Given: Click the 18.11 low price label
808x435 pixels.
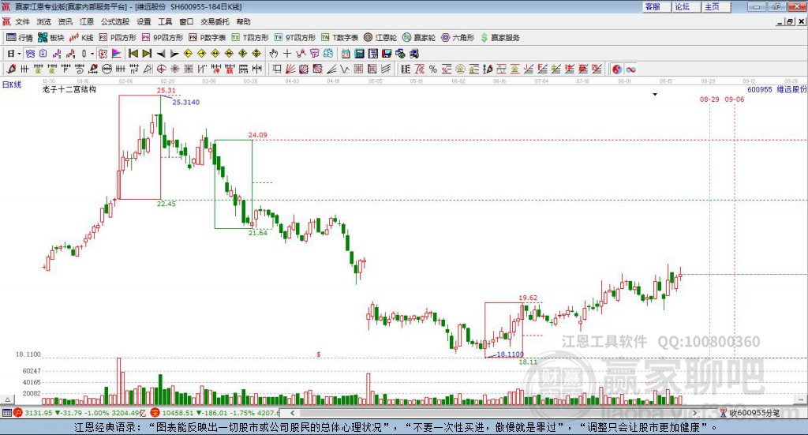Looking at the screenshot, I should click(528, 362).
